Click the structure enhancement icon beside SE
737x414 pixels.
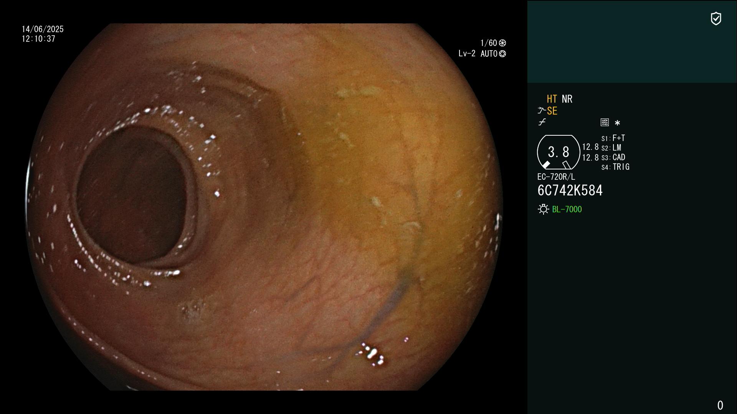tap(542, 110)
